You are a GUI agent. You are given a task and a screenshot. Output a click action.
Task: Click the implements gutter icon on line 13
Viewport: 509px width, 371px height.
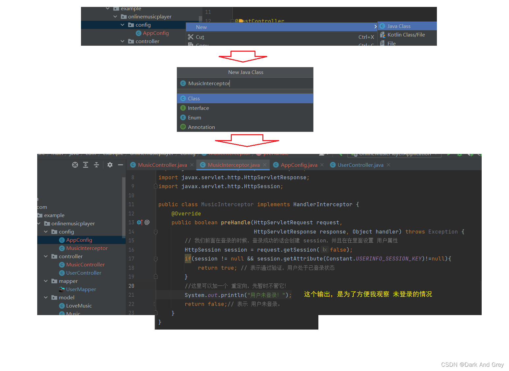pyautogui.click(x=140, y=222)
